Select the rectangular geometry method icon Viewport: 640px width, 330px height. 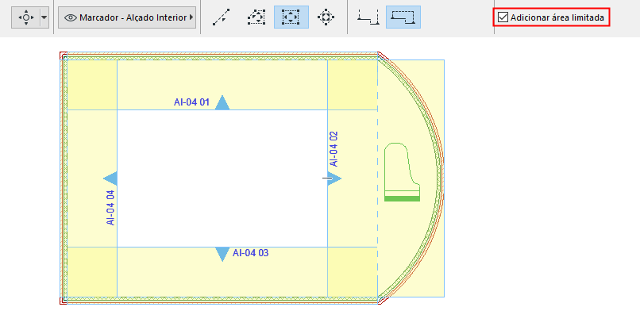coord(291,17)
